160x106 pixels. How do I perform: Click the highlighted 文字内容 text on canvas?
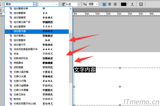pos(85,70)
